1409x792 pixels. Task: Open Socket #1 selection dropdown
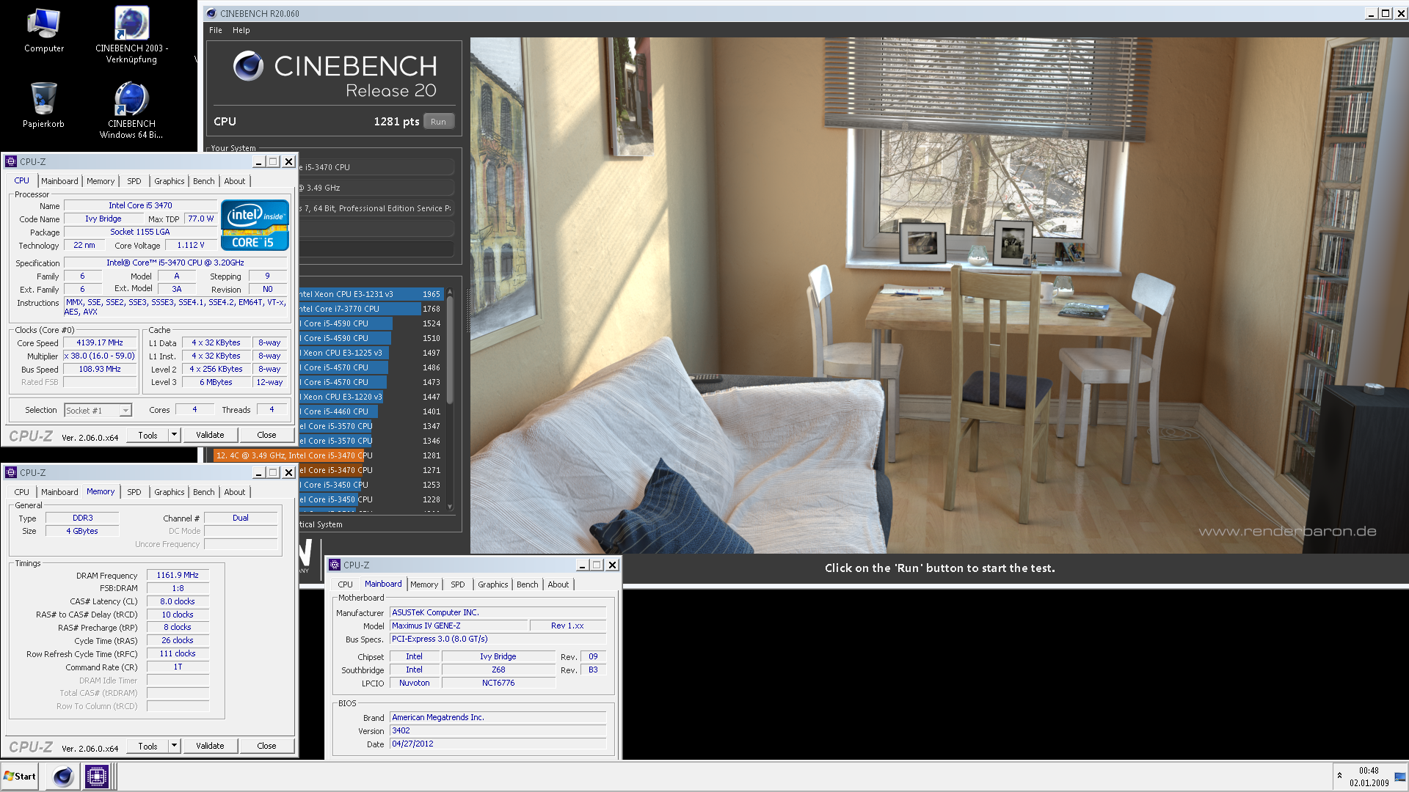point(98,411)
